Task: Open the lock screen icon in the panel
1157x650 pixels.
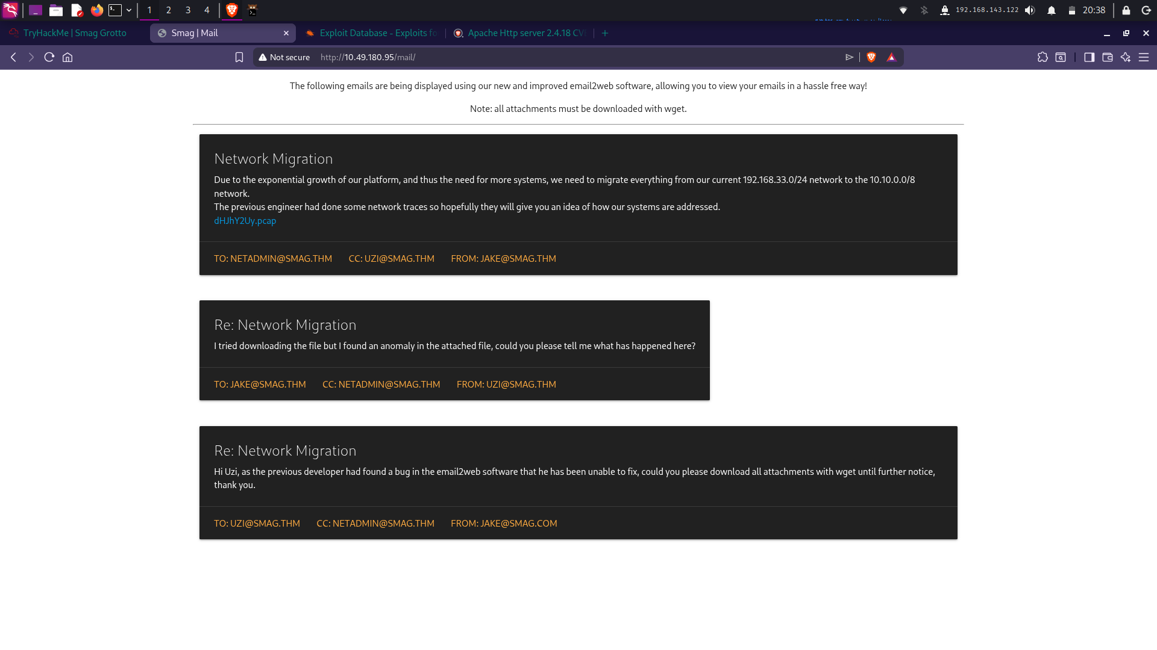Action: (1126, 10)
